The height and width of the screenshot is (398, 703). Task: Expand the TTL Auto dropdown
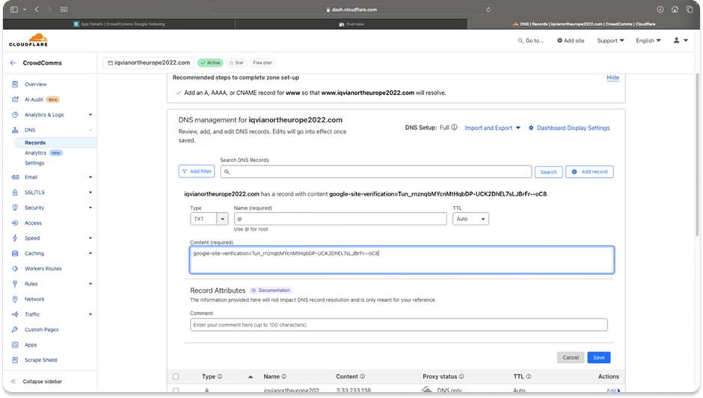click(x=470, y=219)
